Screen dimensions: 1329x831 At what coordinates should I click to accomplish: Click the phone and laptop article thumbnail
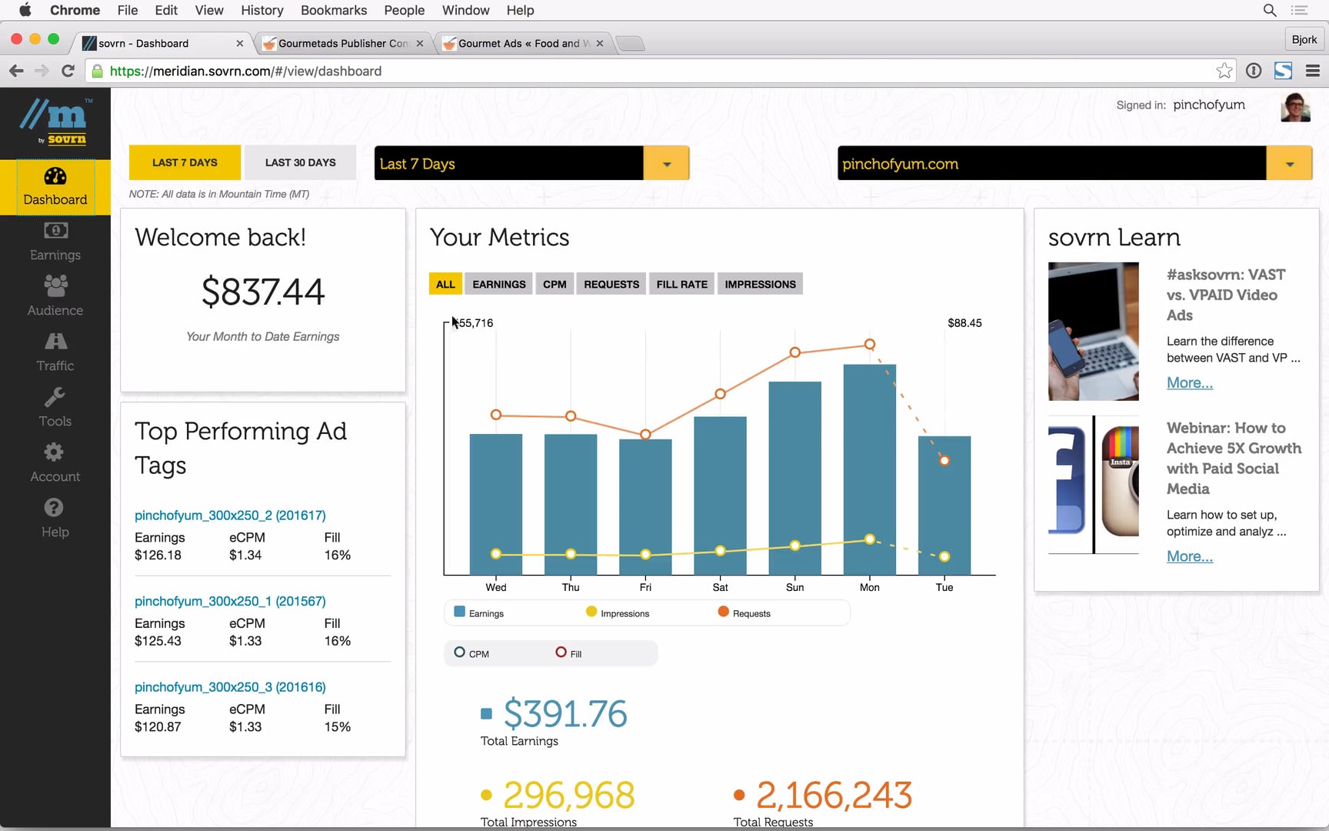(1093, 331)
